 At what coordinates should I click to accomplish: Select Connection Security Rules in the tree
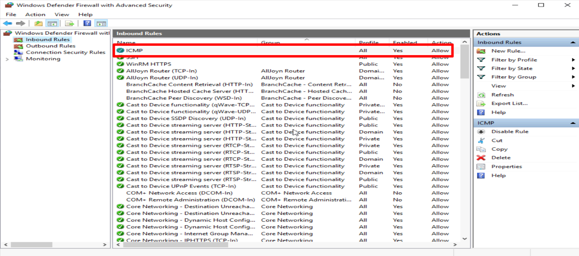click(x=65, y=52)
